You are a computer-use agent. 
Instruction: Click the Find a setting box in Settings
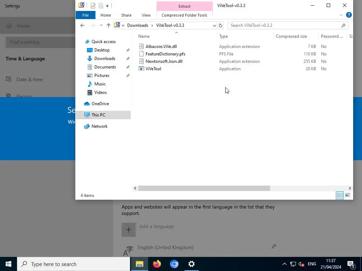coord(40,42)
